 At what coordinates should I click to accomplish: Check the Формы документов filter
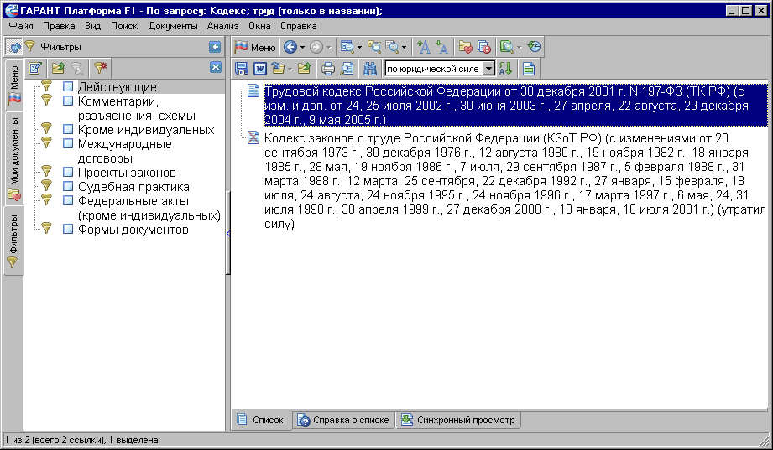point(68,230)
